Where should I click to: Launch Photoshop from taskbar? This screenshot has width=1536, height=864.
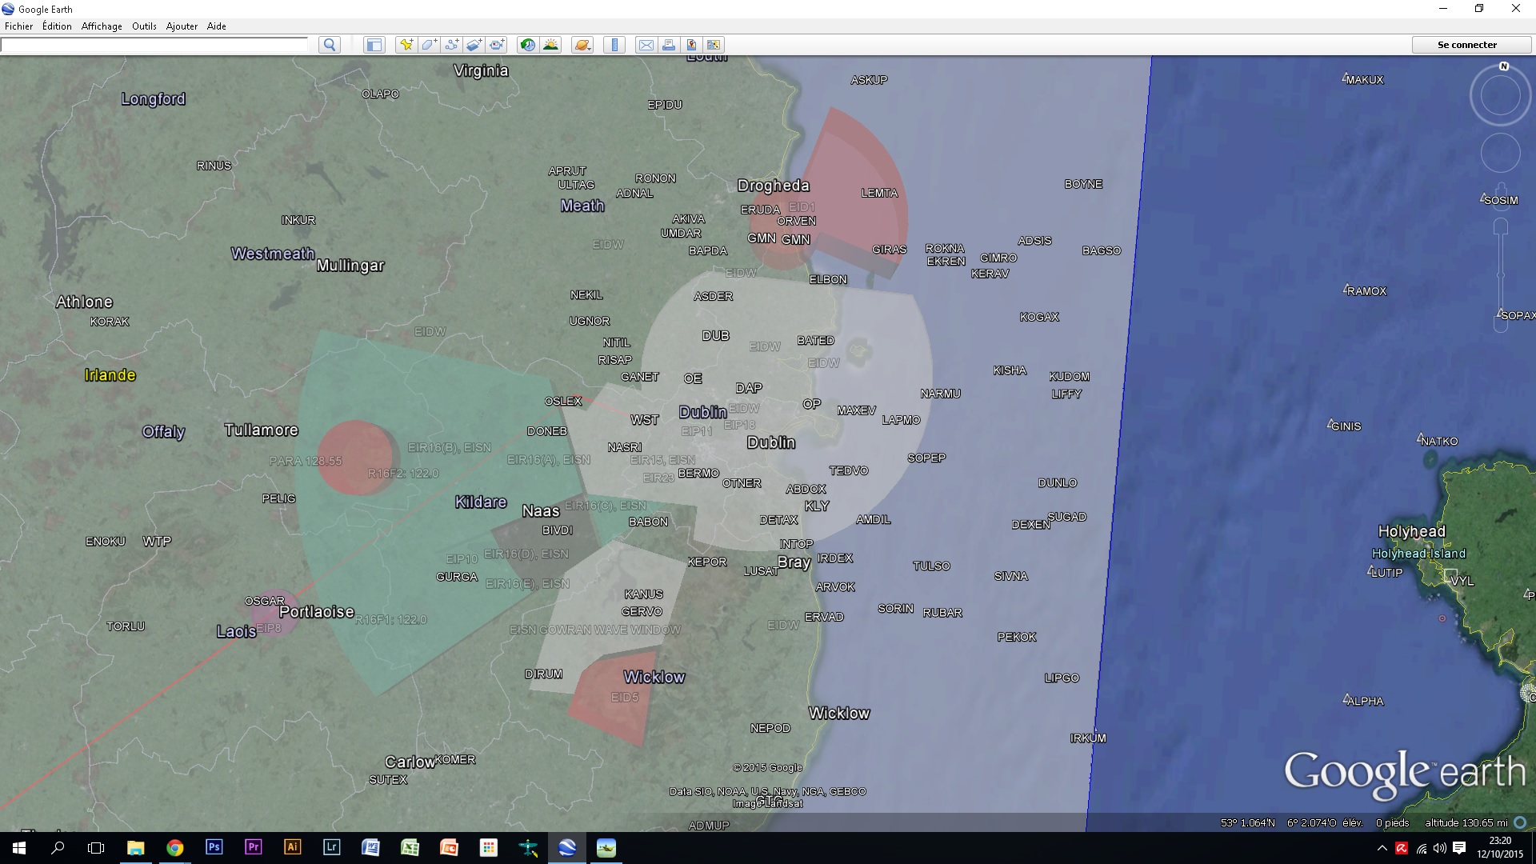(214, 847)
